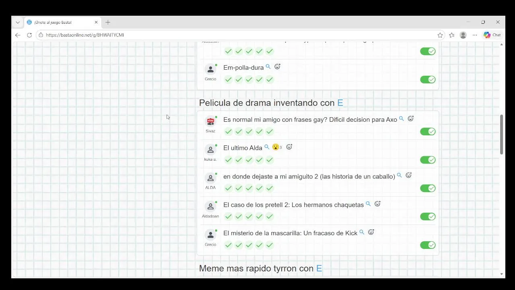
Task: Toggle approval switch for Sivaz's answer
Action: point(428,131)
